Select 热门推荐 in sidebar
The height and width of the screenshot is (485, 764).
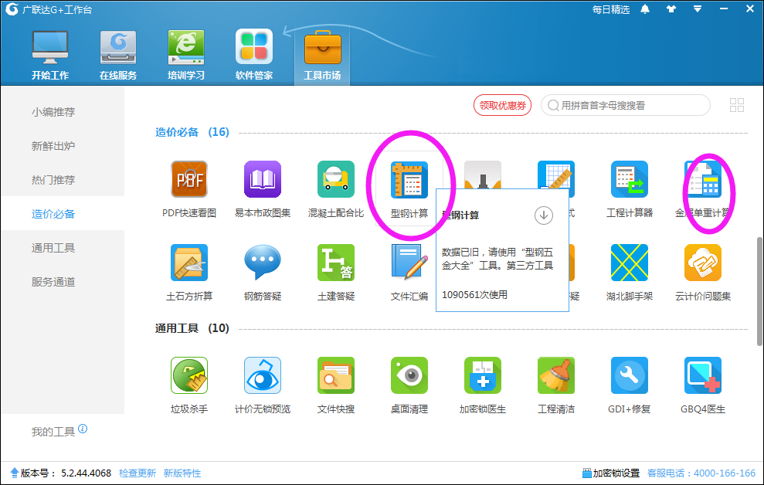tap(53, 180)
